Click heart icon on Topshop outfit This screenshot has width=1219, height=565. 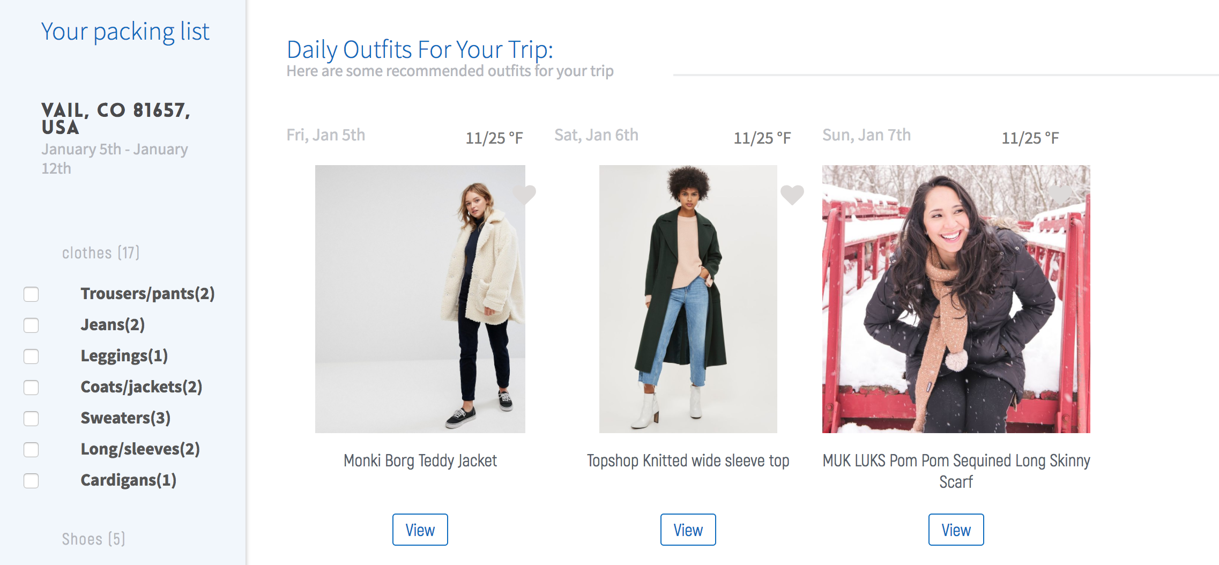pos(792,194)
